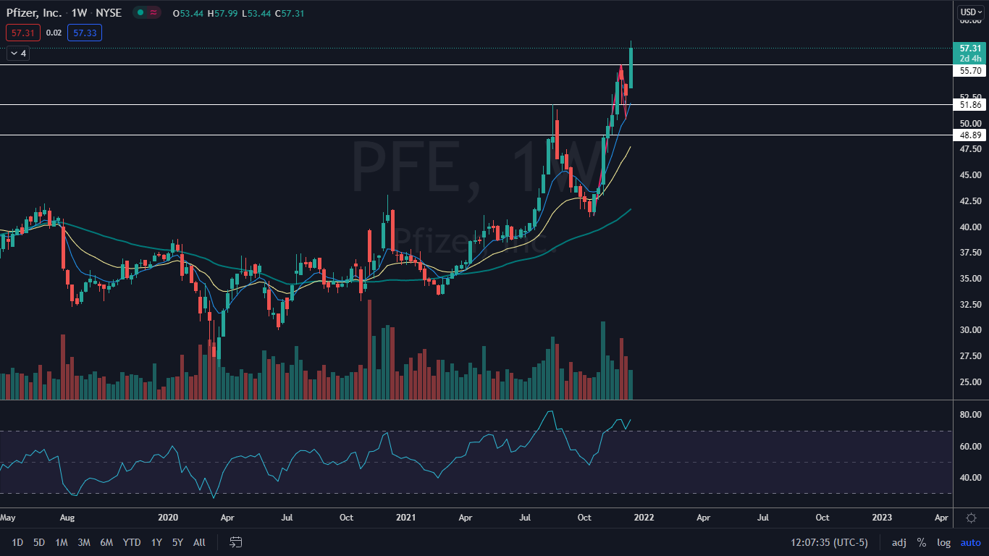989x556 pixels.
Task: Click the 2023 label on time axis
Action: tap(882, 518)
